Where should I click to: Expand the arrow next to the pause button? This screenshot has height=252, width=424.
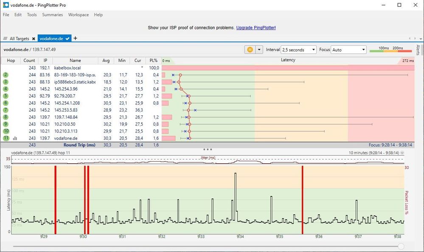point(259,50)
